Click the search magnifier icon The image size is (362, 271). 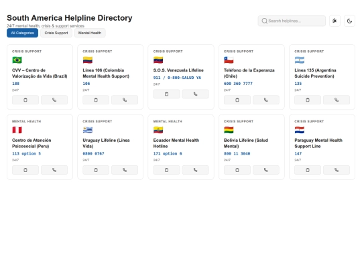[264, 21]
